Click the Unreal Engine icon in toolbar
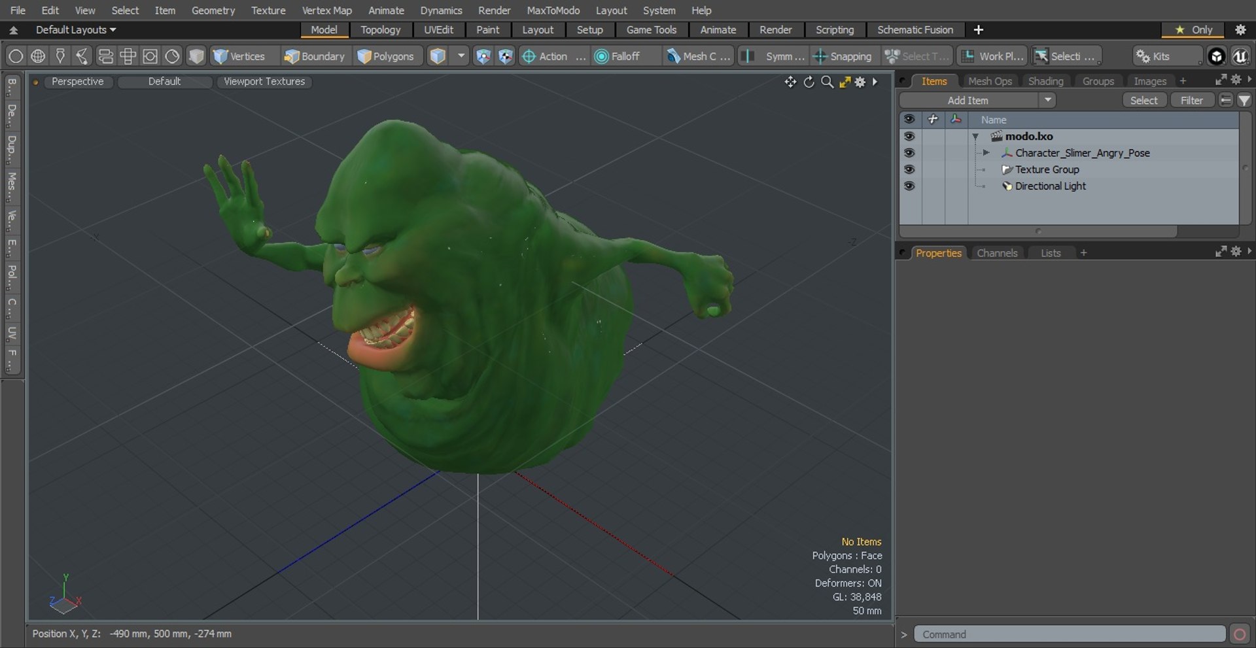The image size is (1256, 648). [x=1240, y=56]
